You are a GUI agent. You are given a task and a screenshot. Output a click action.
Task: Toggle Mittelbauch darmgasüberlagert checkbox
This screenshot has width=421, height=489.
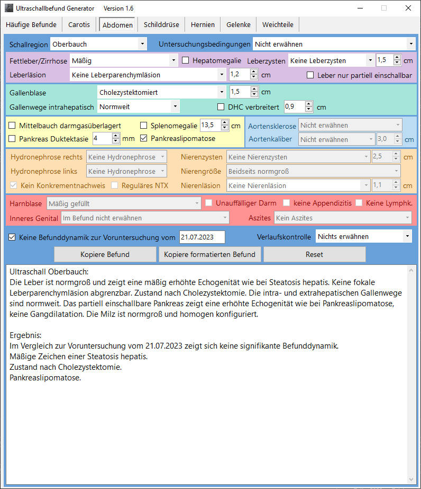click(x=12, y=126)
